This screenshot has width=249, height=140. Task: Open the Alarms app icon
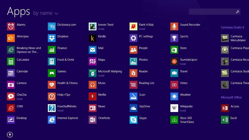pos(11,26)
